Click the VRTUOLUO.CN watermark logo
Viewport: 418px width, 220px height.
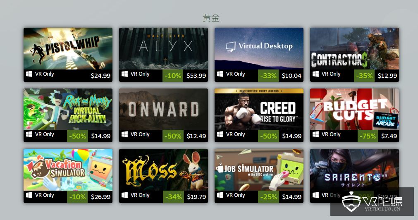pos(372,202)
